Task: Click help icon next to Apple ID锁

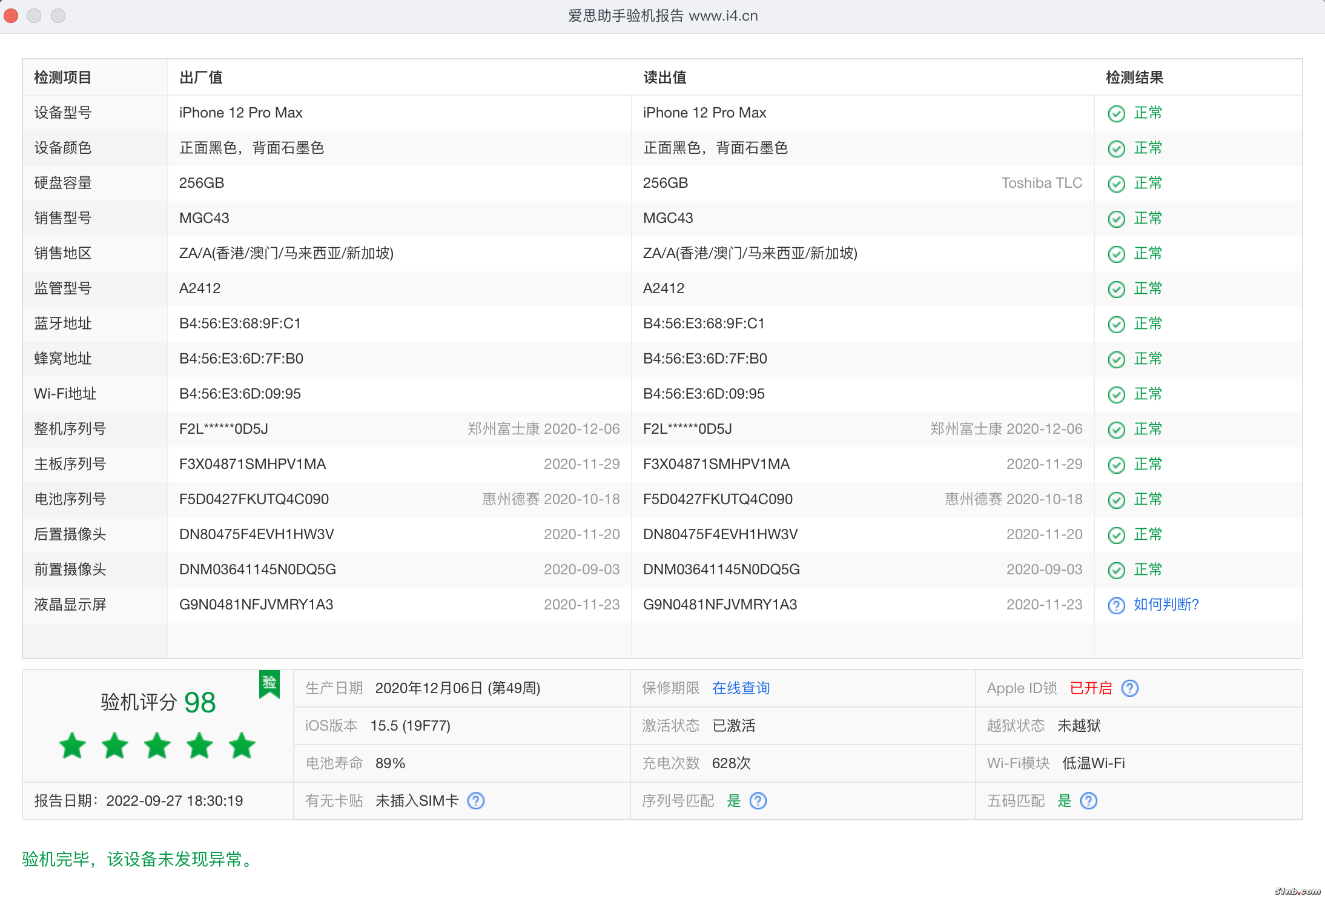Action: point(1129,688)
